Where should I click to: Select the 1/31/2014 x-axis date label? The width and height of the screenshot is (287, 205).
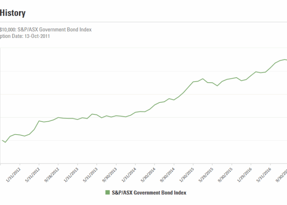click(130, 173)
